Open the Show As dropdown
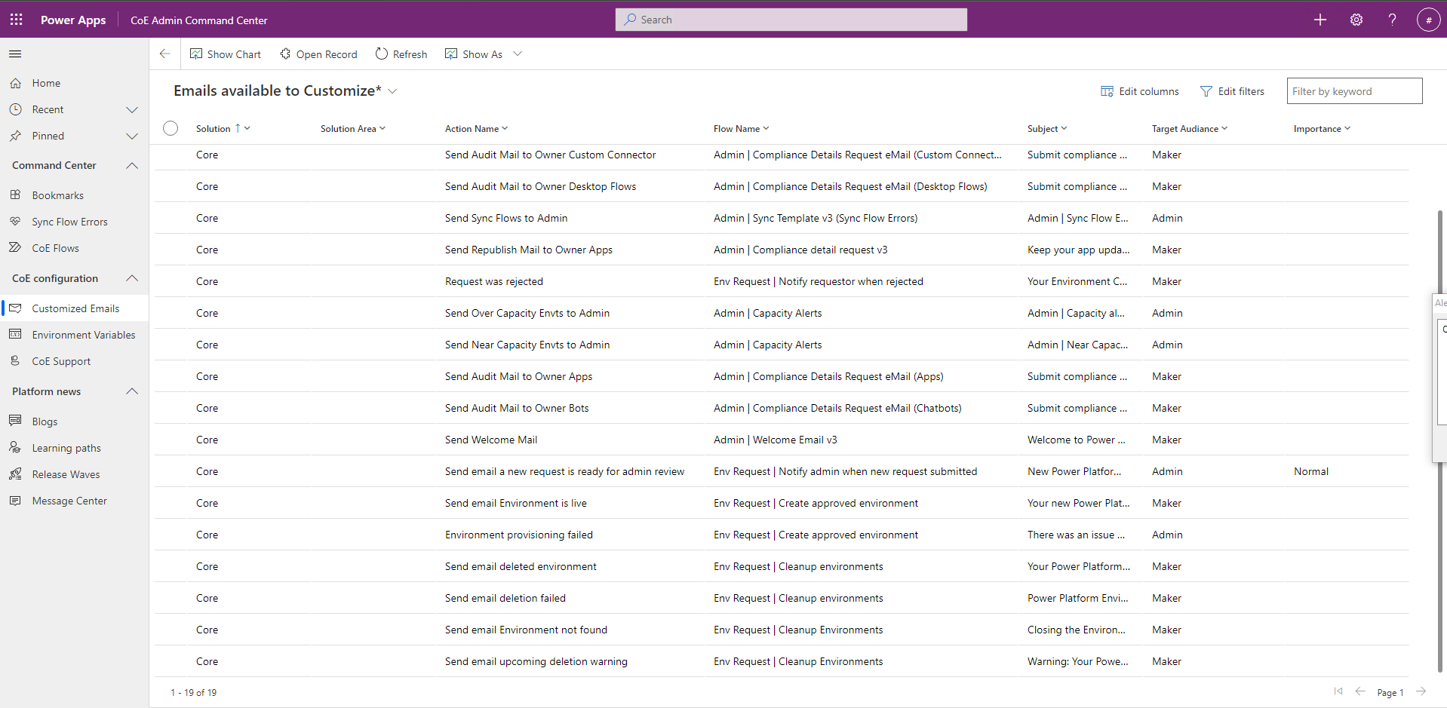 [517, 54]
